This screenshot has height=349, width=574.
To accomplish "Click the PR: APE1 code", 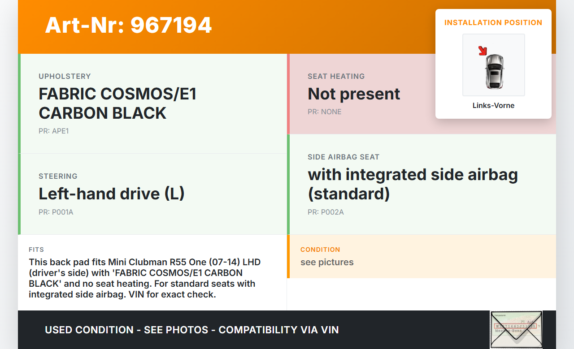I will click(54, 131).
